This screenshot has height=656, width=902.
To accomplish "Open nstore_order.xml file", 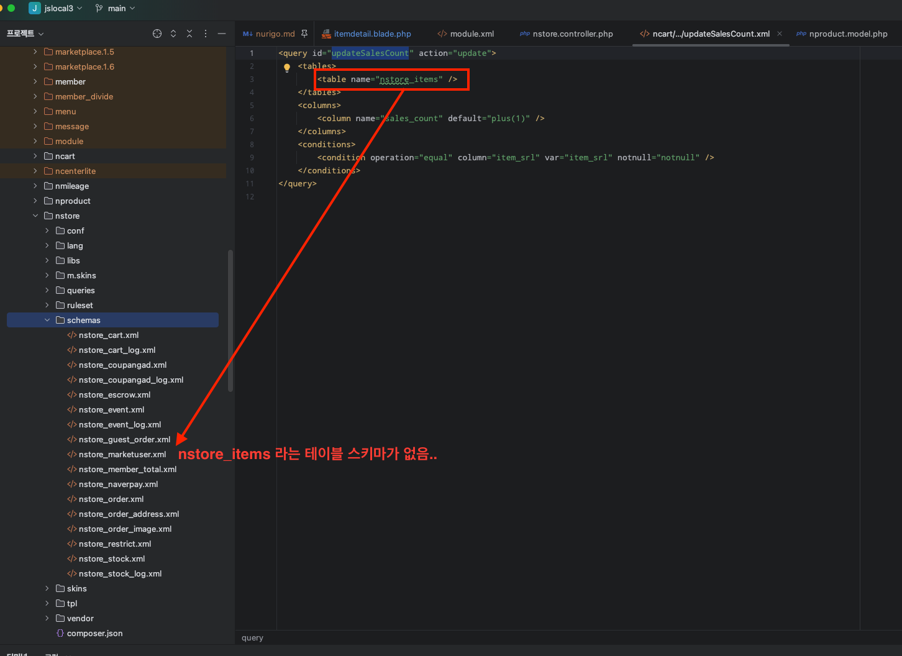I will pos(106,499).
